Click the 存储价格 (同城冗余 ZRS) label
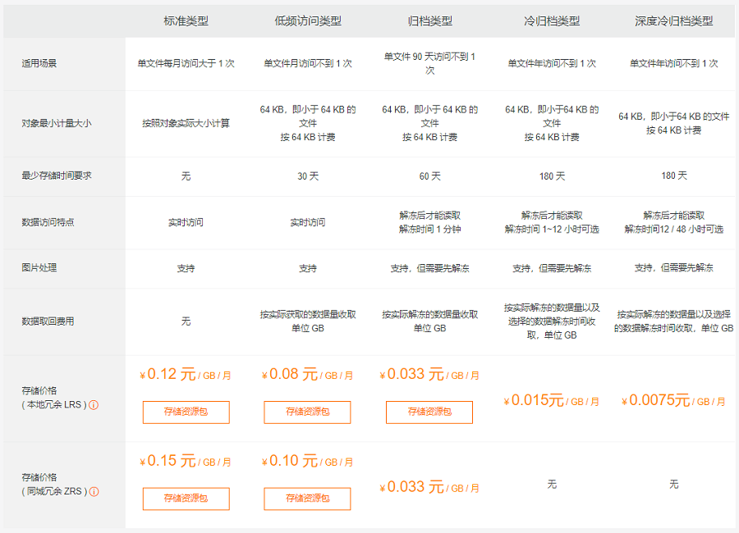 pyautogui.click(x=54, y=485)
